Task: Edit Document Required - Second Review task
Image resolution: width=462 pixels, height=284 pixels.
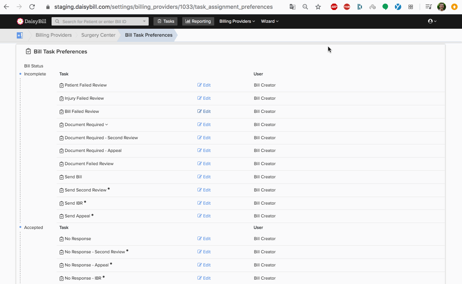Action: 204,138
